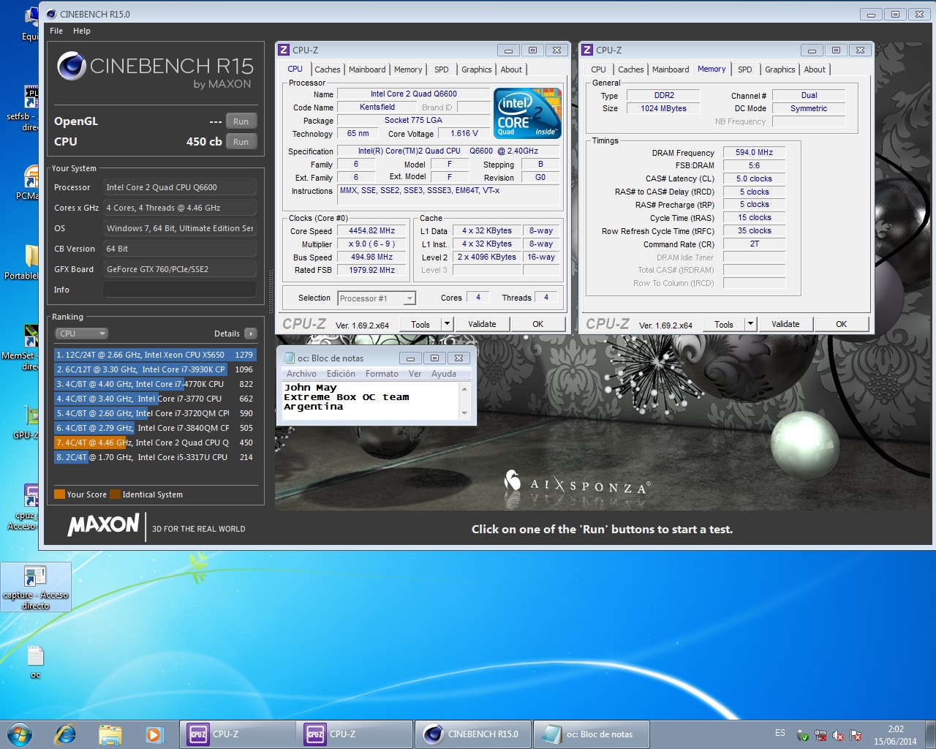
Task: Run the CPU benchmark test
Action: [241, 142]
